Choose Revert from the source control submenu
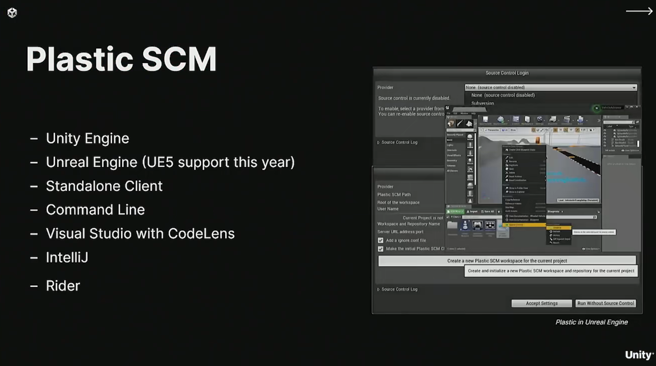This screenshot has height=366, width=656. 556,243
